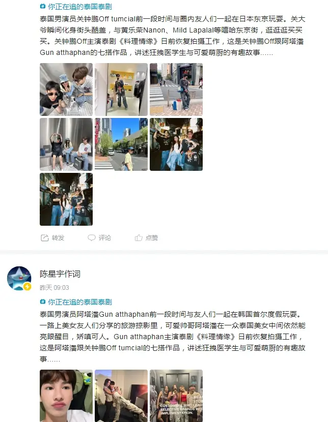Click the super-topic icon in first post

point(43,6)
